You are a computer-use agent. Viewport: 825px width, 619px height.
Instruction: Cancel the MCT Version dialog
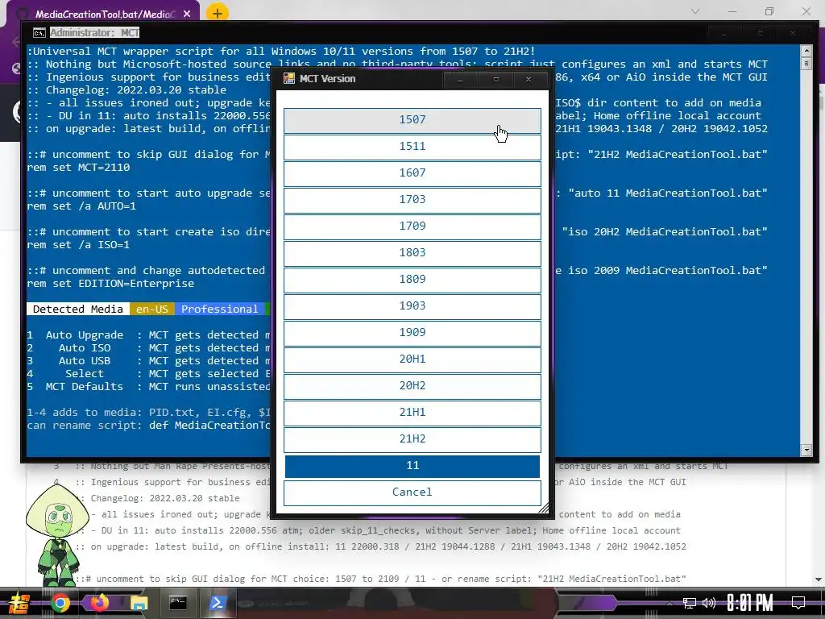coord(412,492)
